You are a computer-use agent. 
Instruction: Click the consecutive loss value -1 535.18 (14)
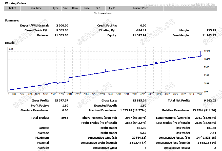point(206,143)
